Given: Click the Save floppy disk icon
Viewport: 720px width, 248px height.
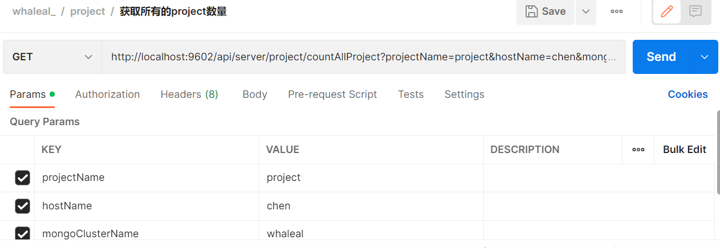Looking at the screenshot, I should tap(531, 11).
